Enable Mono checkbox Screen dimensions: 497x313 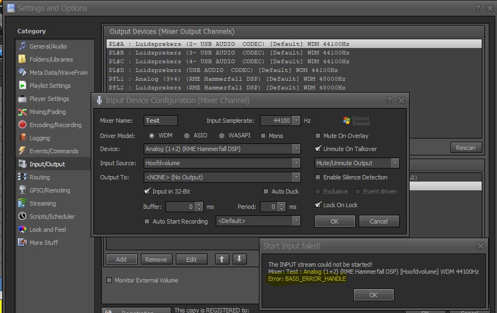(263, 136)
